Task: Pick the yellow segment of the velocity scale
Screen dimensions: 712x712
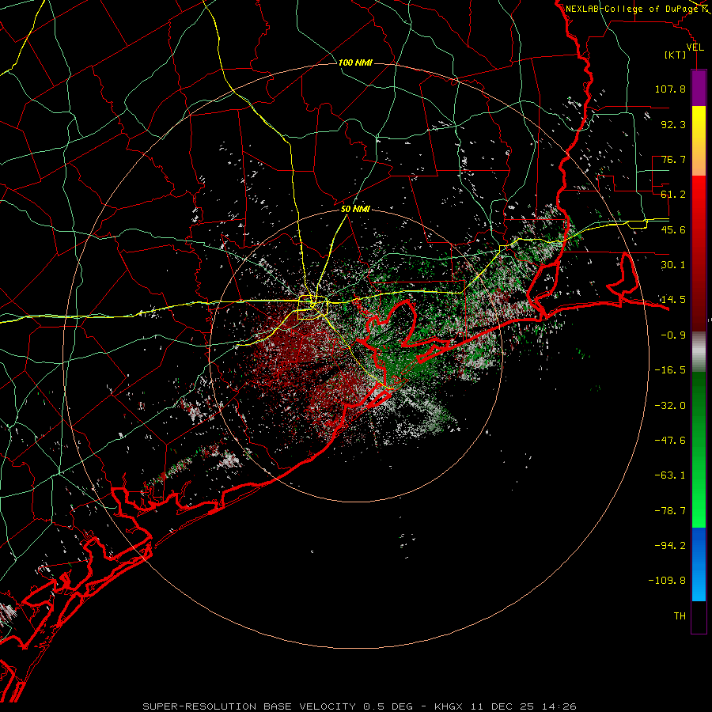Action: pos(699,141)
